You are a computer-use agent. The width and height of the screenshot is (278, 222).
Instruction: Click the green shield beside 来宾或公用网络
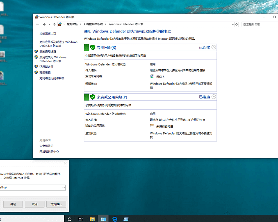coord(93,97)
